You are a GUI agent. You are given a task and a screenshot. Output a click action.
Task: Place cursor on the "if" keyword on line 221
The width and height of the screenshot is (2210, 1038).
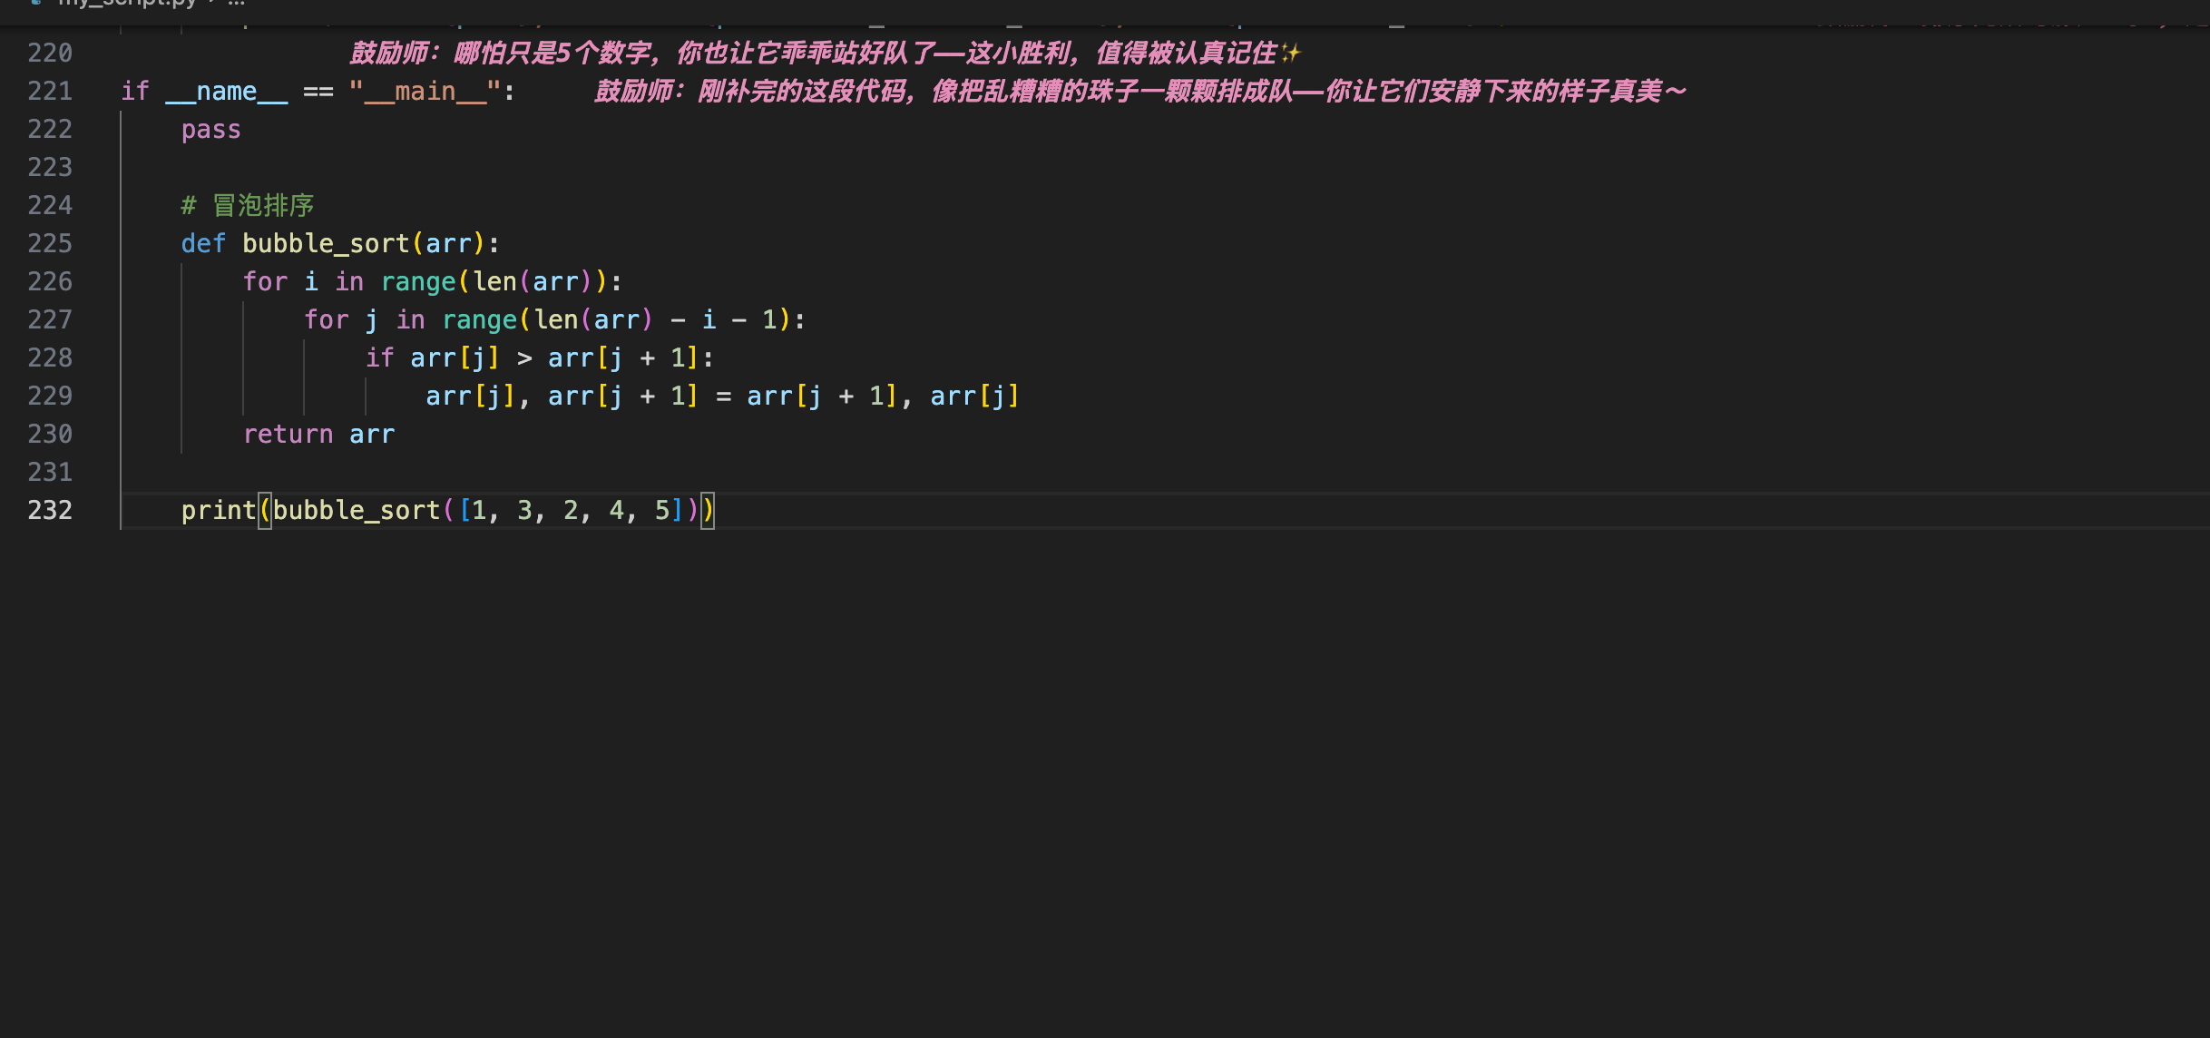pos(135,91)
